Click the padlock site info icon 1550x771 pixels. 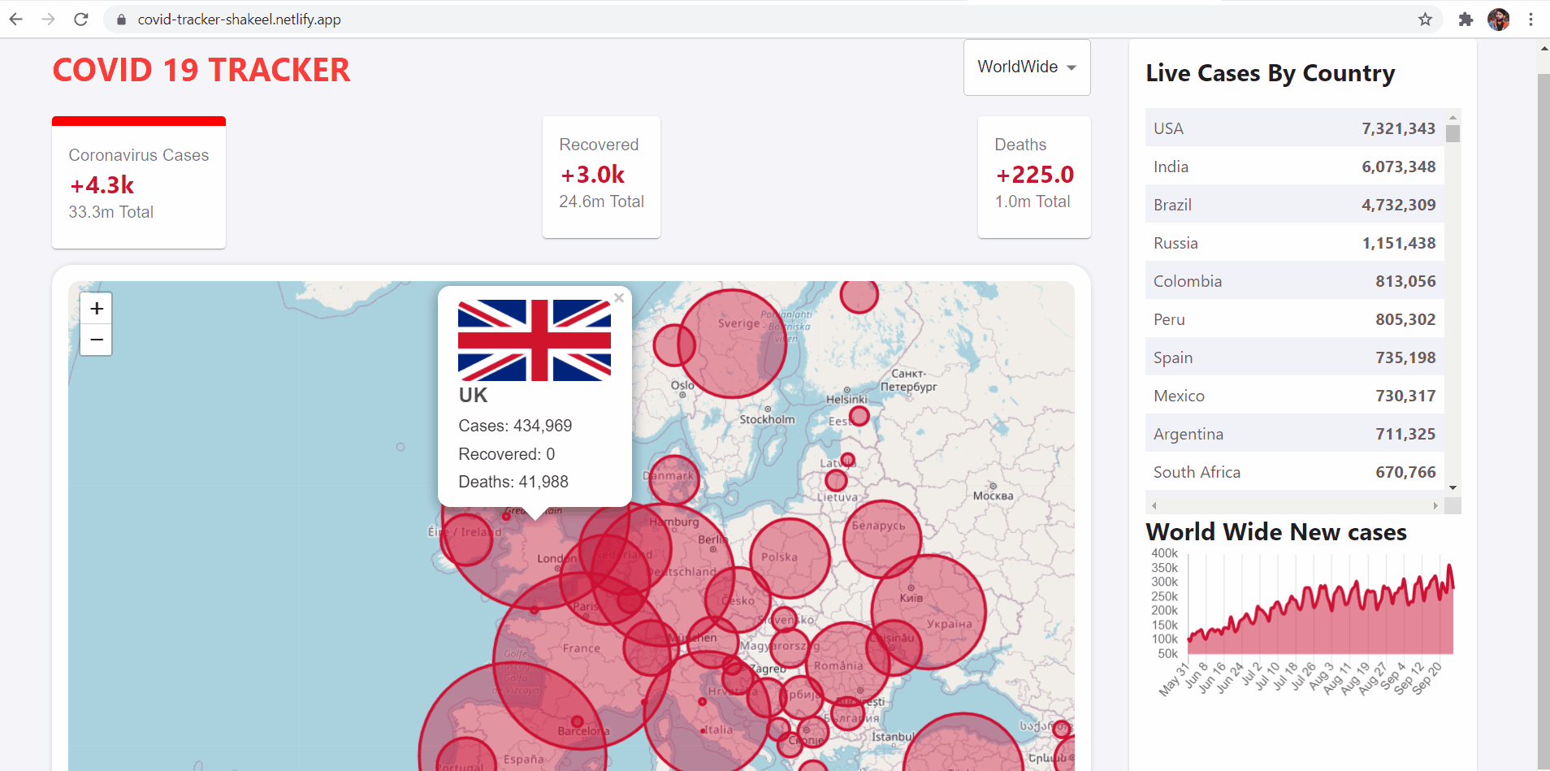(x=121, y=19)
